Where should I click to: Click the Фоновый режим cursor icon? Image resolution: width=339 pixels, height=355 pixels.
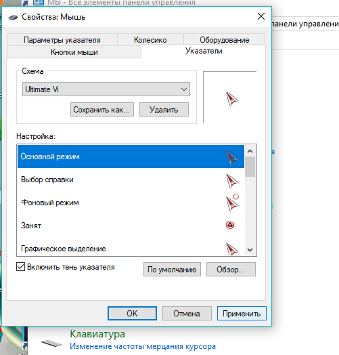[x=233, y=203]
